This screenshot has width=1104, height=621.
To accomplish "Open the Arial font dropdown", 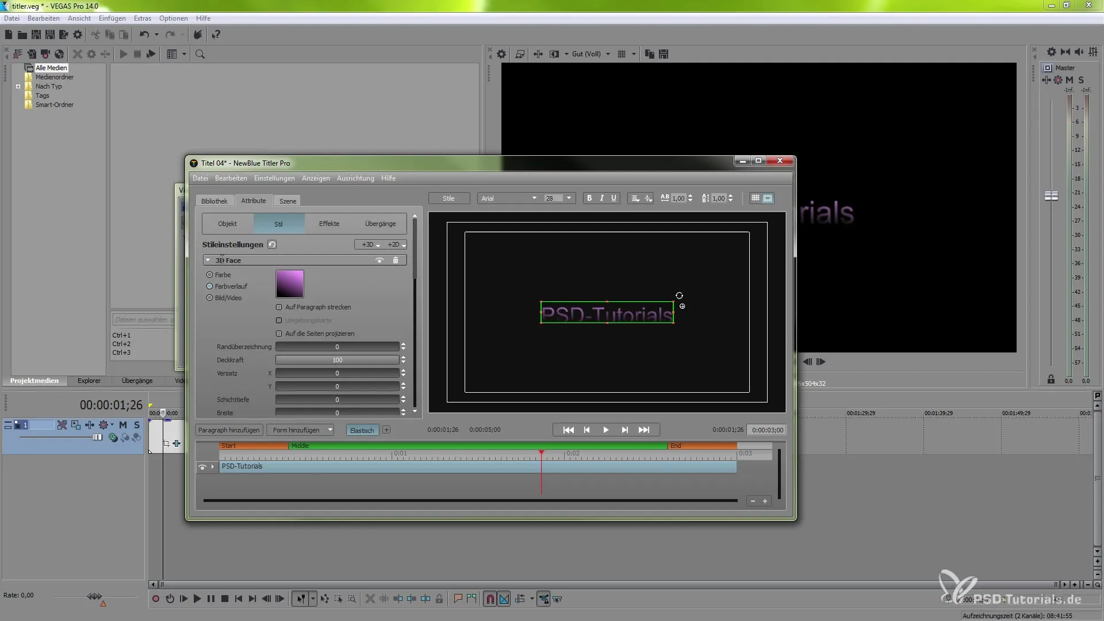I will click(534, 198).
